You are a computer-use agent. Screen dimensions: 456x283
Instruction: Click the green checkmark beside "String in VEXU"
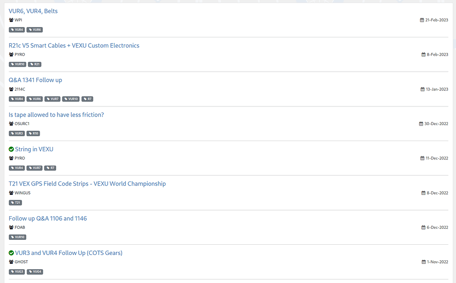pyautogui.click(x=12, y=150)
